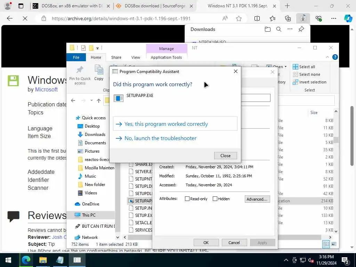Search downloads in Downloads panel
The width and height of the screenshot is (356, 267).
click(279, 29)
